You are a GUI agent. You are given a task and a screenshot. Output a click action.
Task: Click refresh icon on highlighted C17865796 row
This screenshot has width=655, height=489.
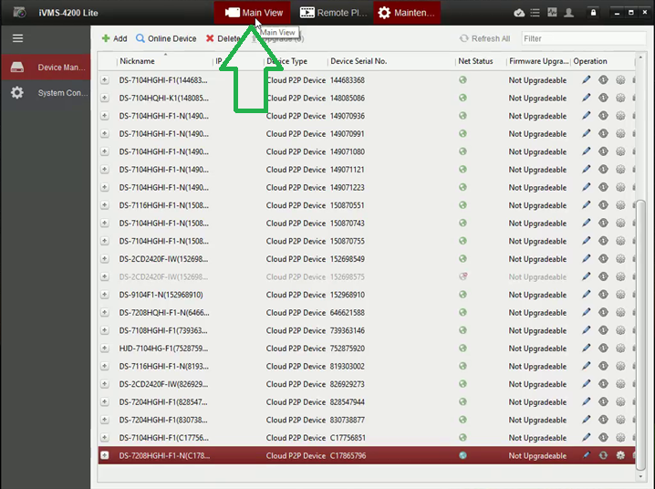point(603,455)
